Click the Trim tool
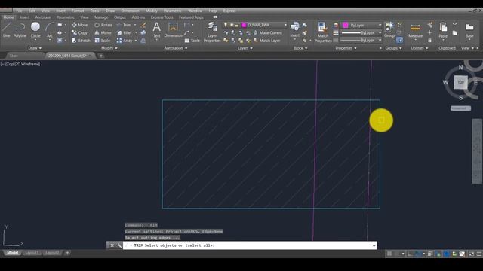 pyautogui.click(x=124, y=25)
